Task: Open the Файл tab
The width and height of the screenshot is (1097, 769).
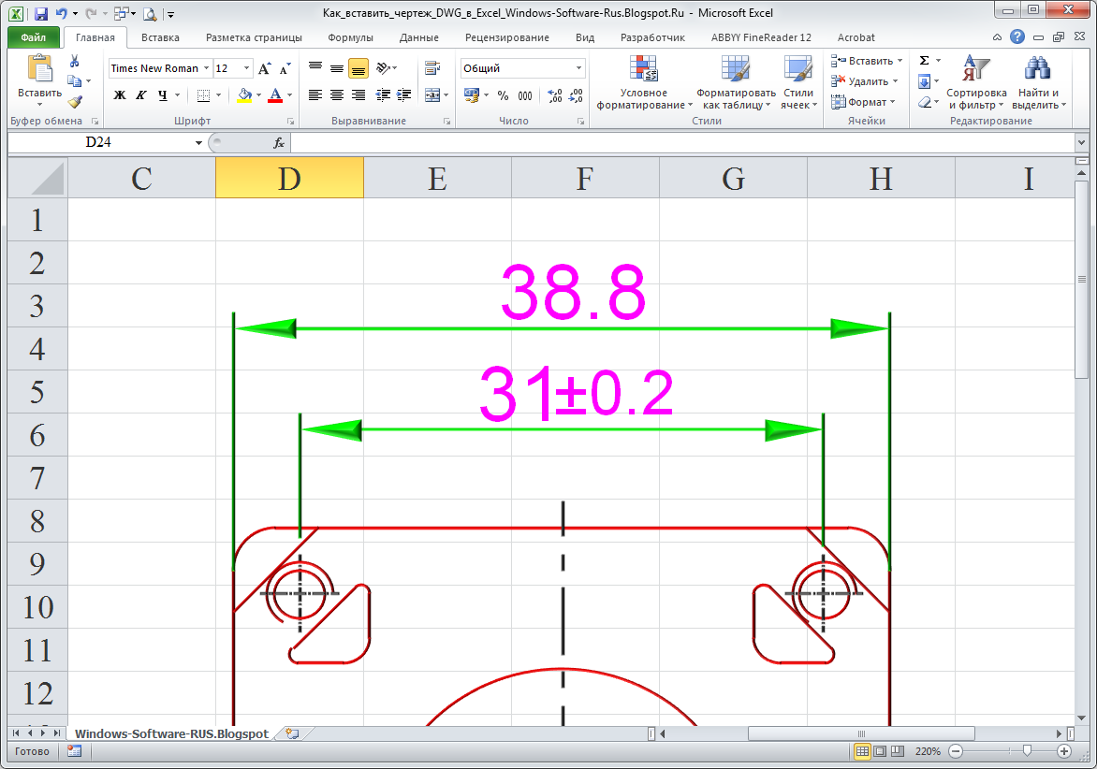Action: (33, 37)
